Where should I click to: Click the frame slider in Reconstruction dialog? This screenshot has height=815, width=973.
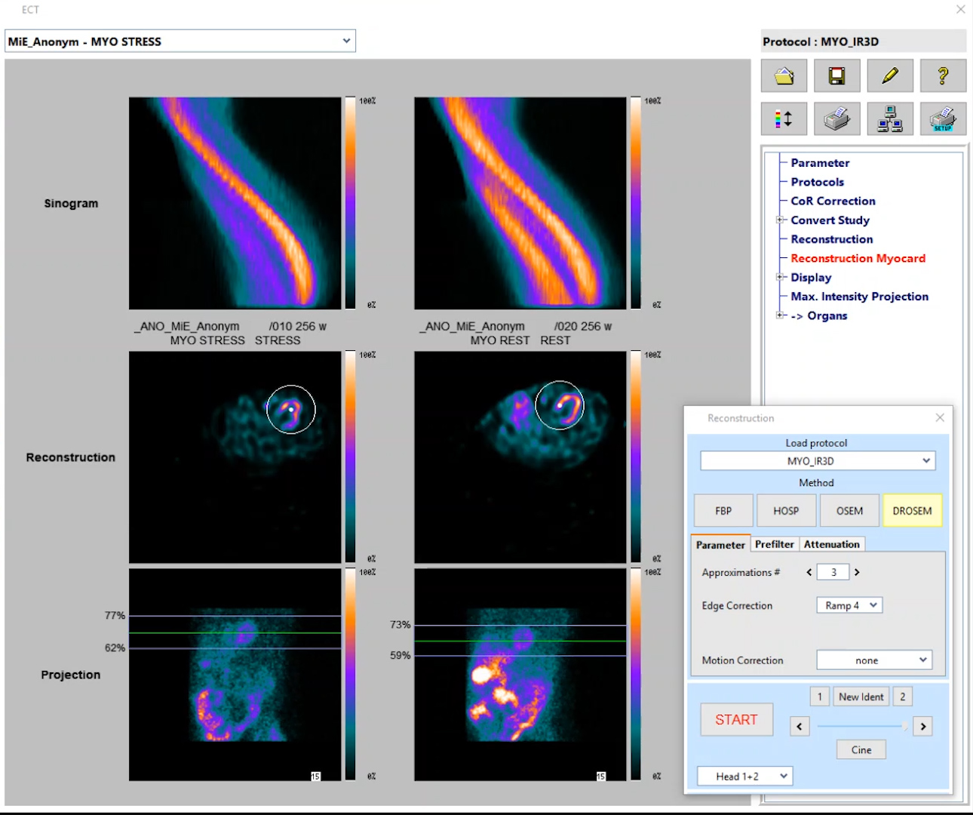(861, 726)
